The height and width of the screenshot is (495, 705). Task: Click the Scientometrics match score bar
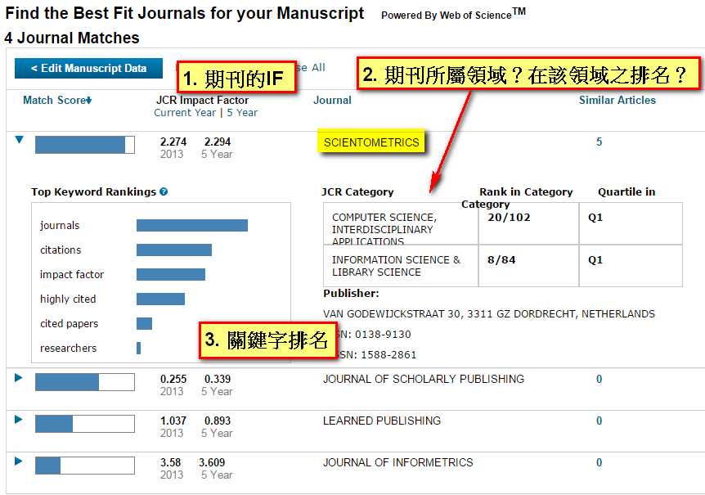click(85, 145)
